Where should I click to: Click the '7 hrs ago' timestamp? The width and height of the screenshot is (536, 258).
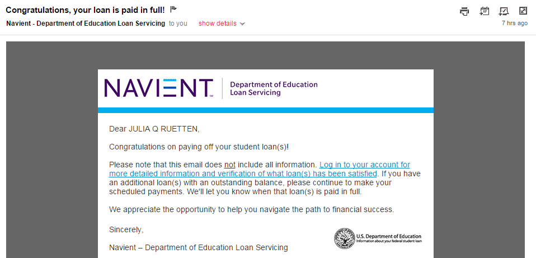[x=515, y=24]
